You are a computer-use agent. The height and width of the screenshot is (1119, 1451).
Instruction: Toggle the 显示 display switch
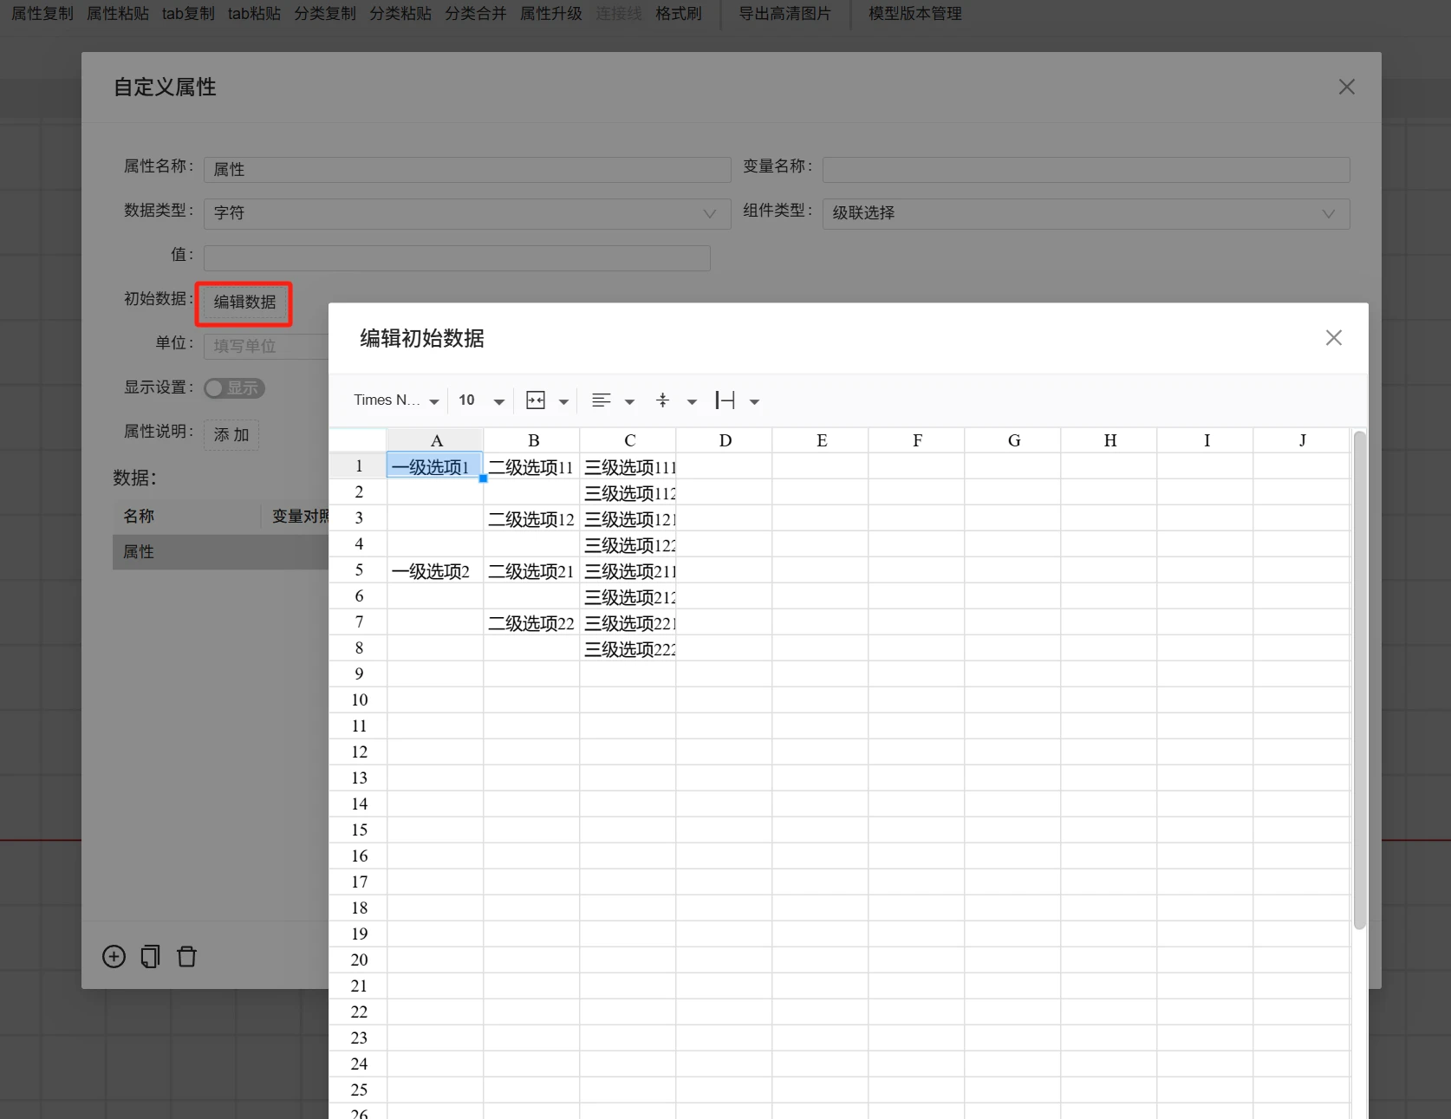[x=234, y=388]
